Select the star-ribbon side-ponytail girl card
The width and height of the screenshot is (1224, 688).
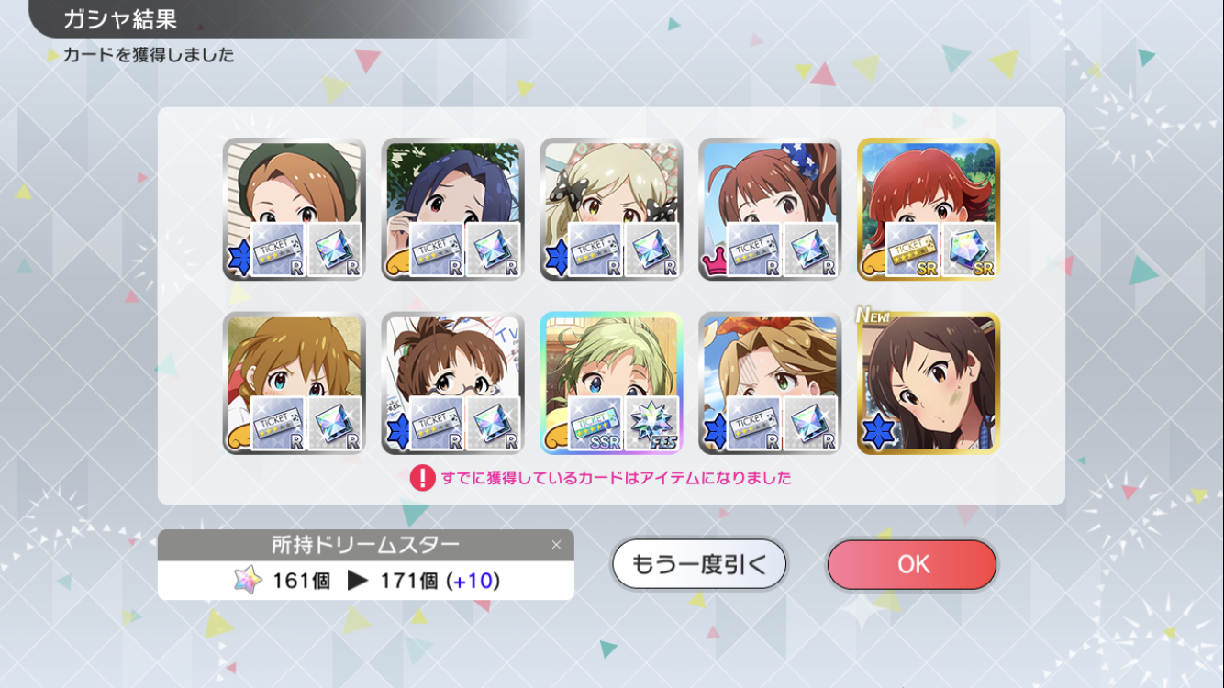tap(770, 209)
